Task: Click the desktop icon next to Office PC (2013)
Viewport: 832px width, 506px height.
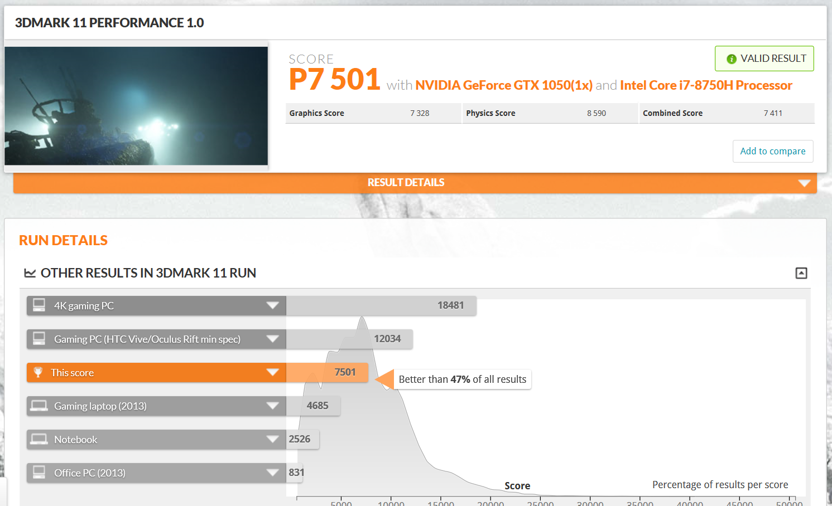Action: [39, 472]
